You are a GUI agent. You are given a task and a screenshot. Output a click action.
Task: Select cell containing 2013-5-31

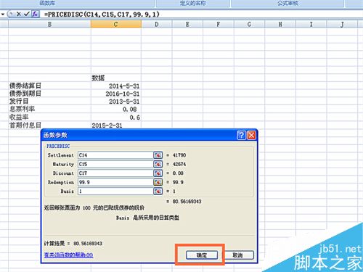click(116, 102)
